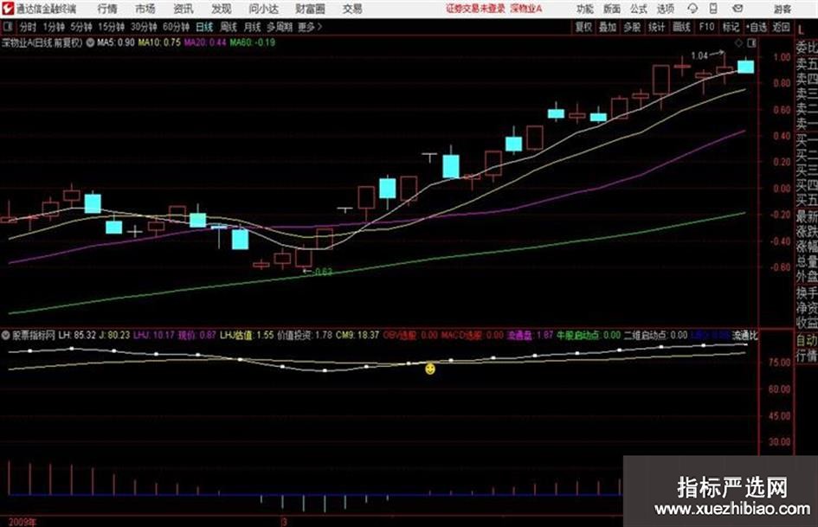
Task: Open the 行情 menu
Action: pos(107,9)
